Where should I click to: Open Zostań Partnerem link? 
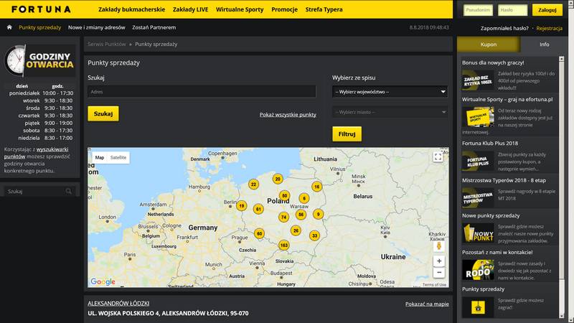[x=154, y=27]
